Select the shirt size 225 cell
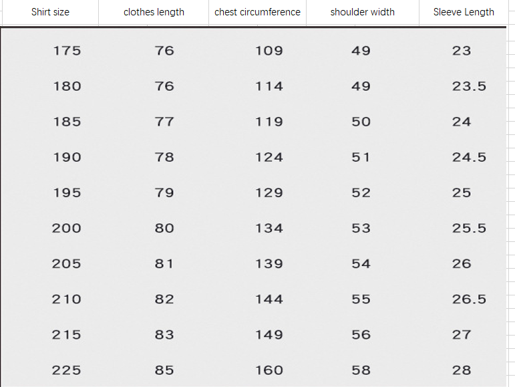The height and width of the screenshot is (387, 515). [67, 370]
